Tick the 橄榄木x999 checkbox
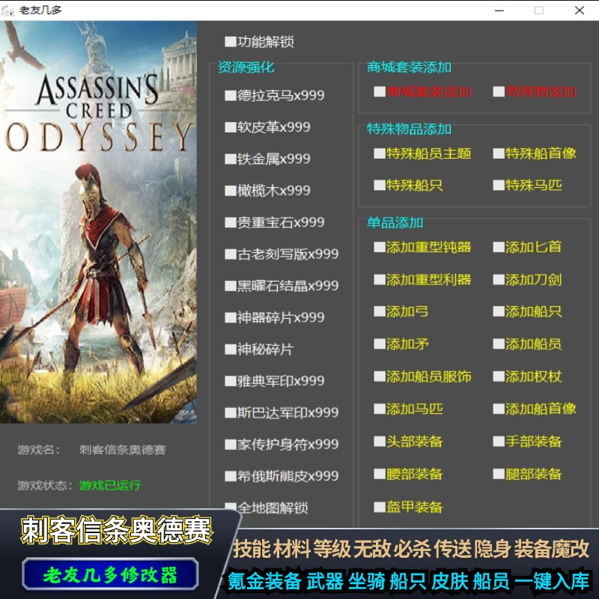 click(231, 191)
